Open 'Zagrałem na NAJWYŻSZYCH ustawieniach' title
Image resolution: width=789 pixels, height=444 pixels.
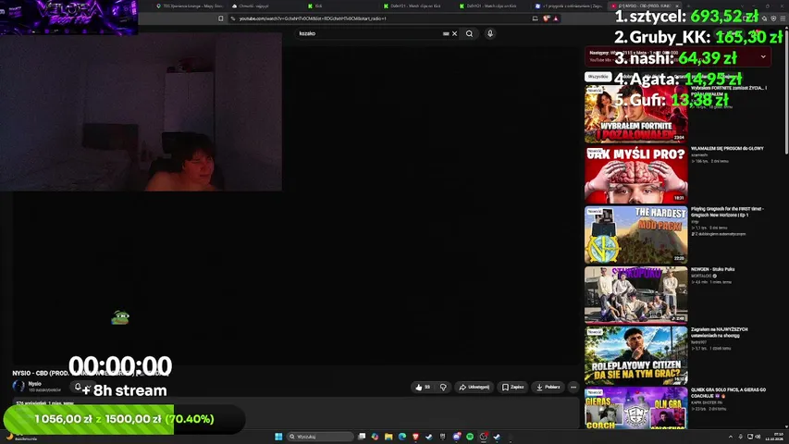pyautogui.click(x=719, y=332)
